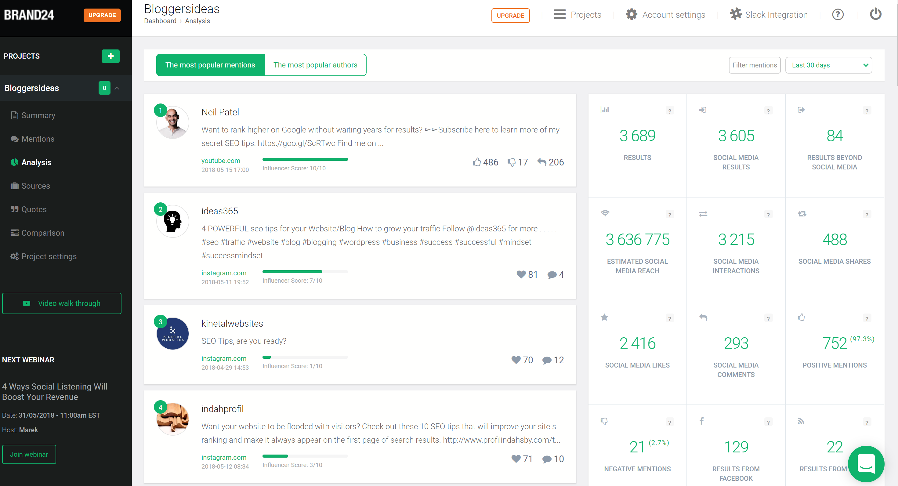
Task: Go to the Sources sidebar item
Action: point(35,186)
